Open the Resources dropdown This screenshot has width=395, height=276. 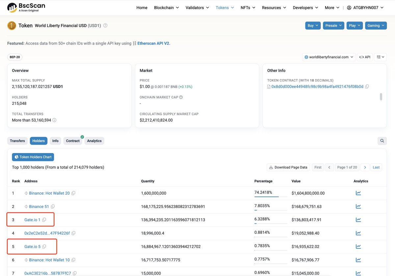(x=274, y=8)
